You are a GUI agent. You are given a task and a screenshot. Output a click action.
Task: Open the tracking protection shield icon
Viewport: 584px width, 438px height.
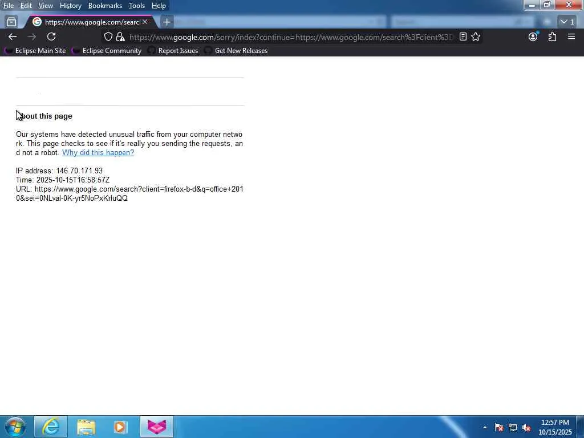point(108,36)
